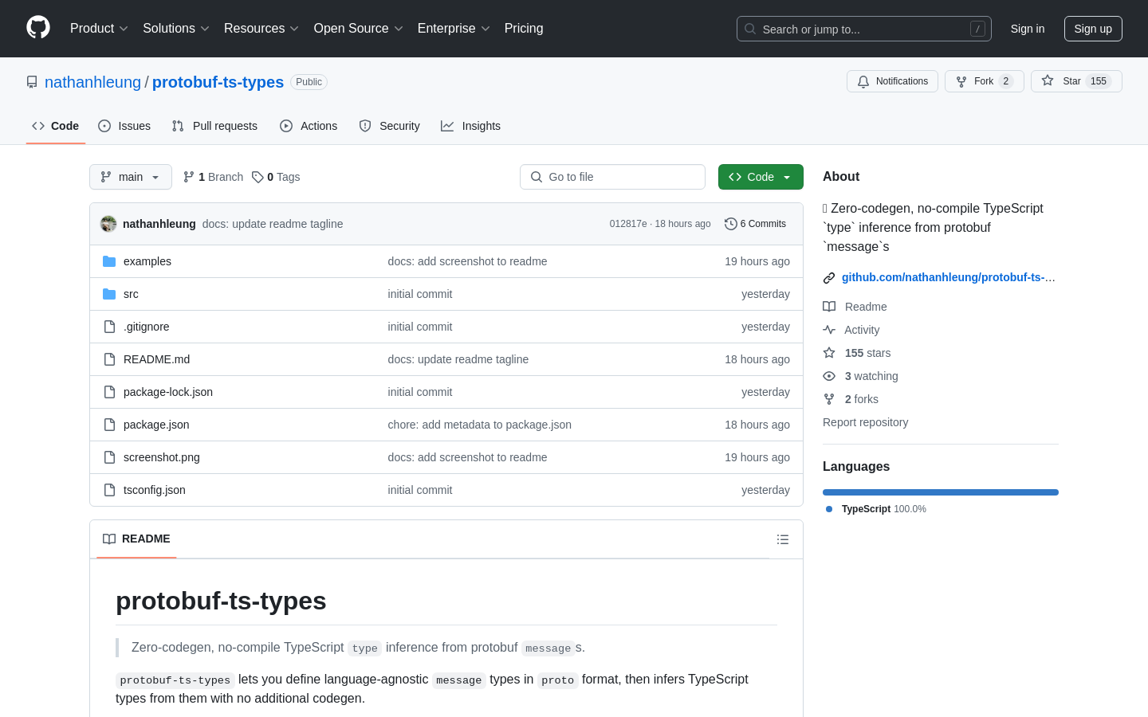Open nathanhleung owner profile link

pyautogui.click(x=92, y=82)
